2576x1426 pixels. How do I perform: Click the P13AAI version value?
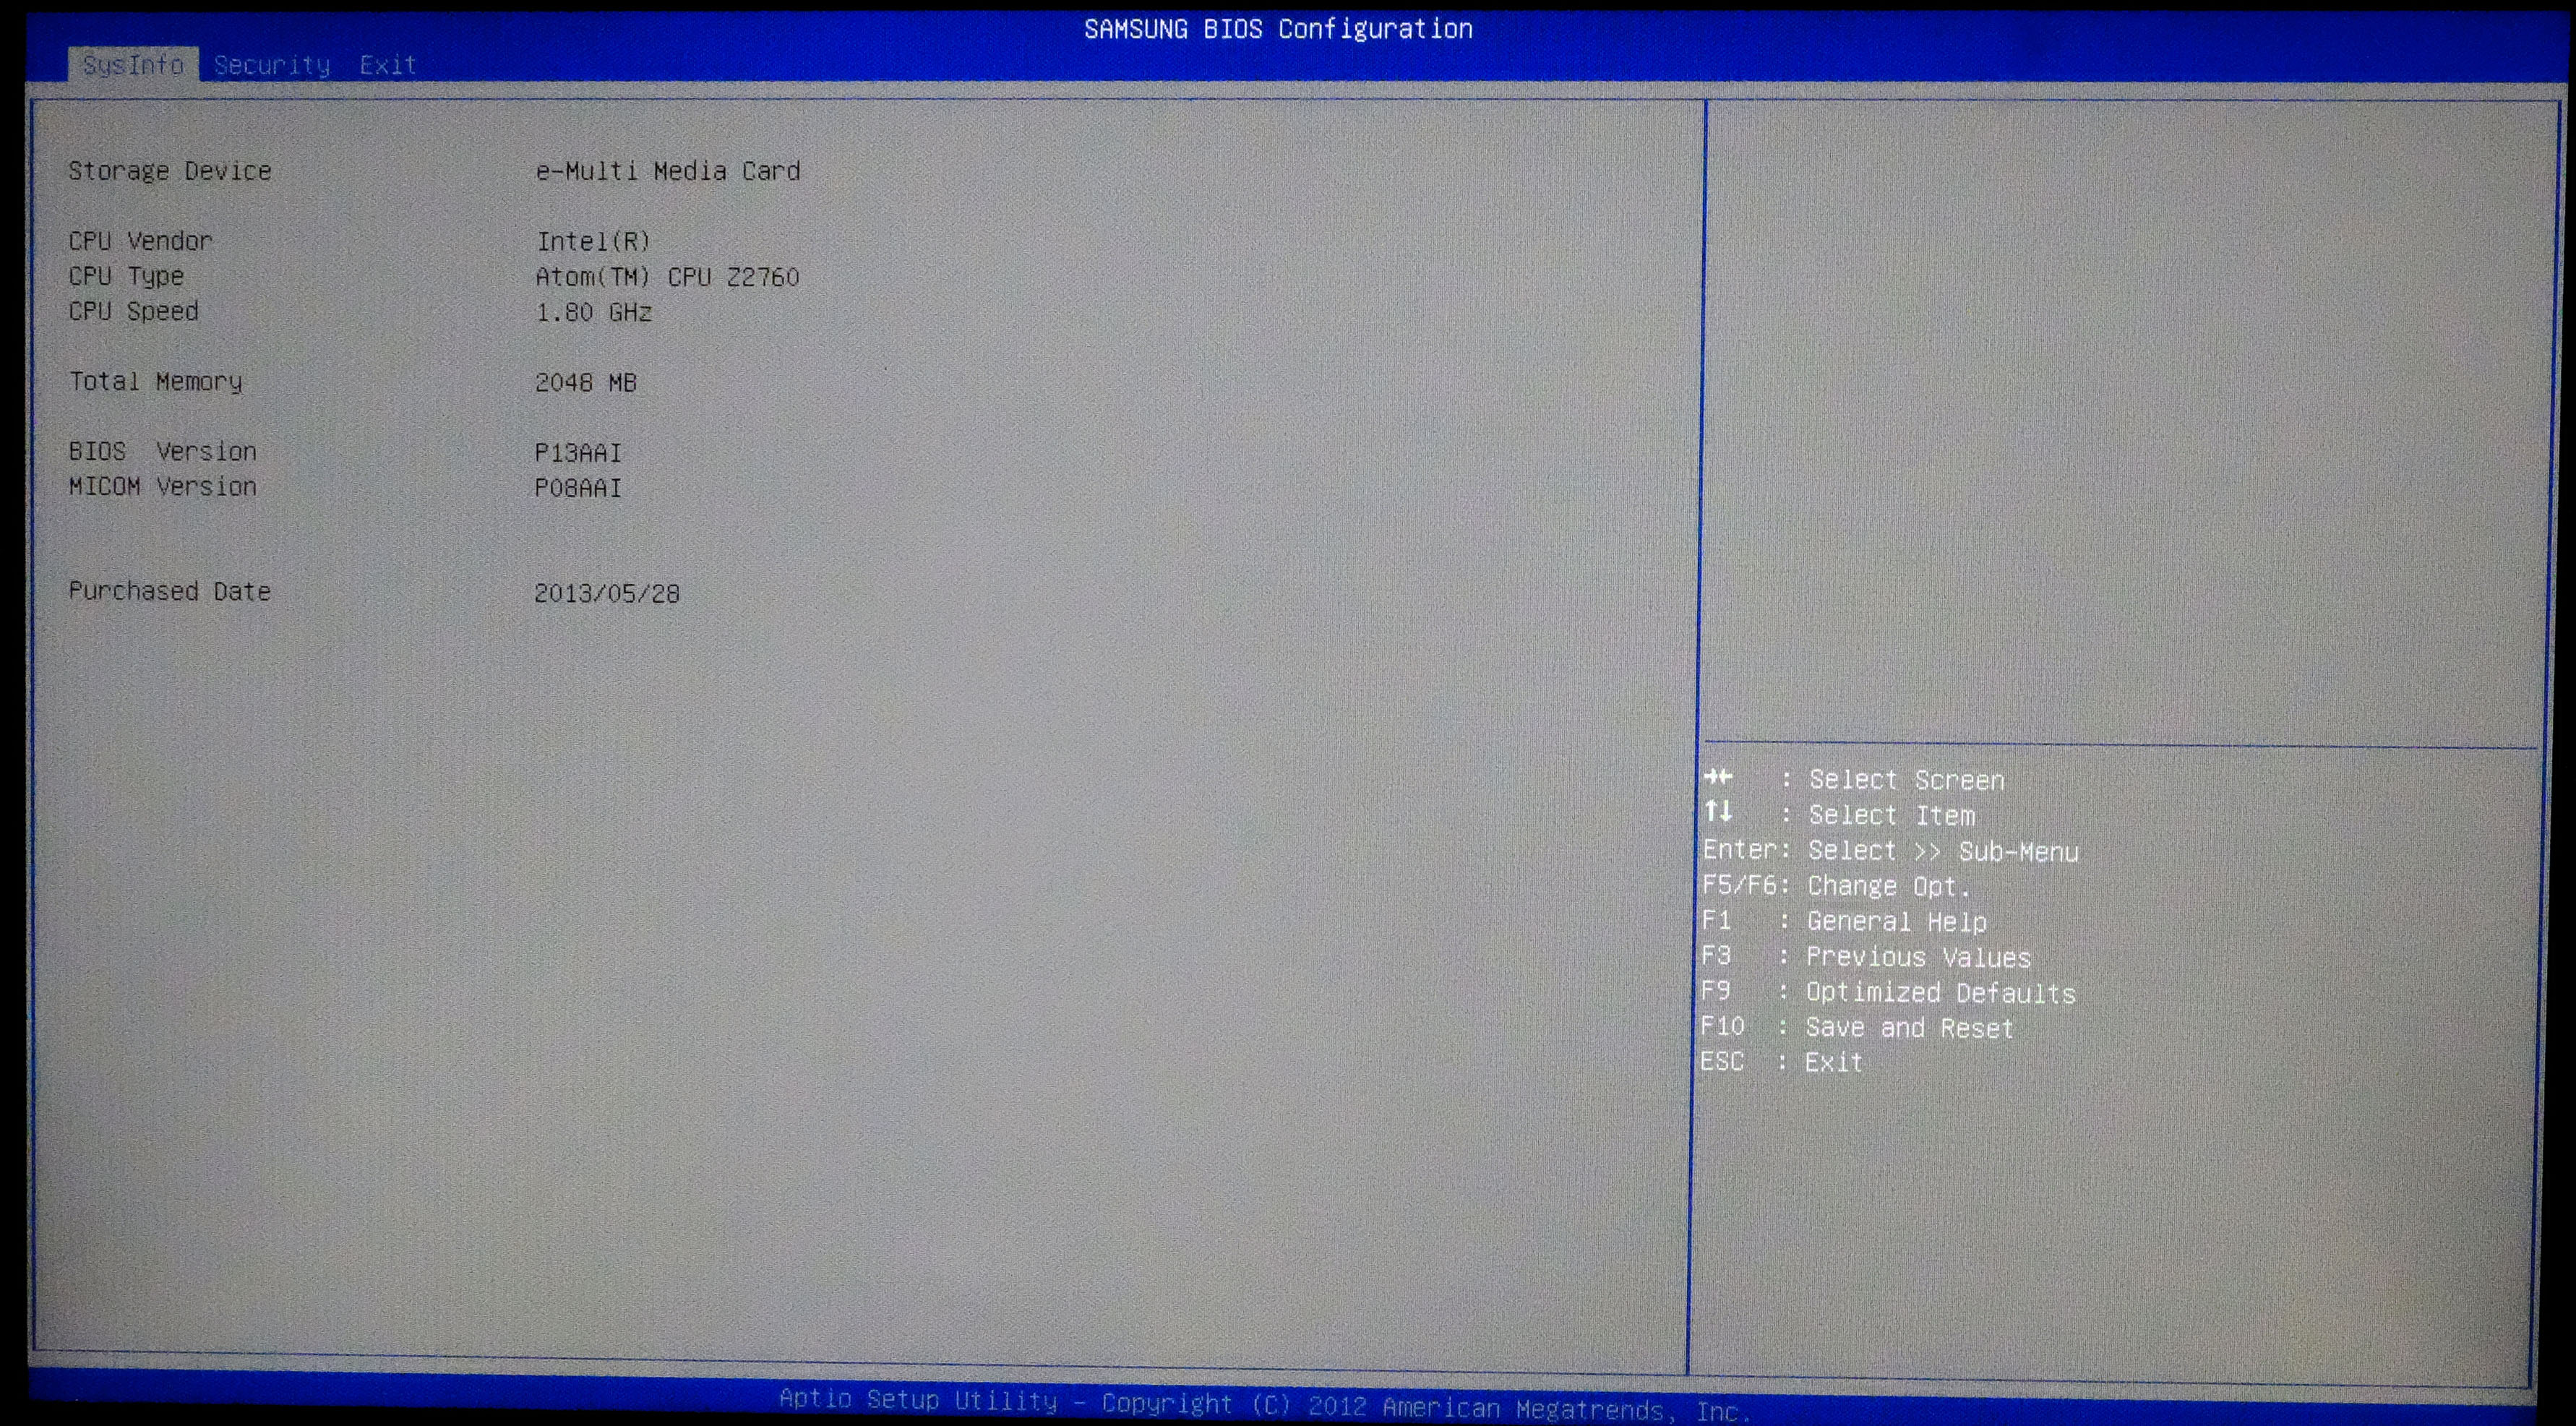click(578, 452)
